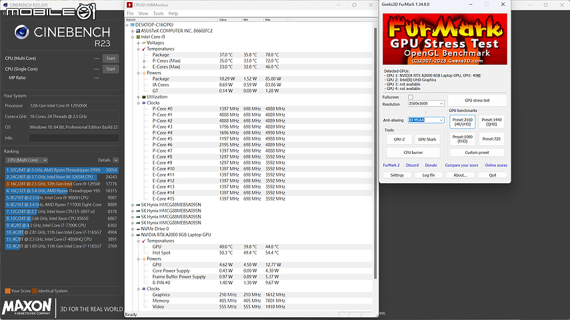Click the Sensor column header
The width and height of the screenshot is (570, 320).
[x=171, y=19]
